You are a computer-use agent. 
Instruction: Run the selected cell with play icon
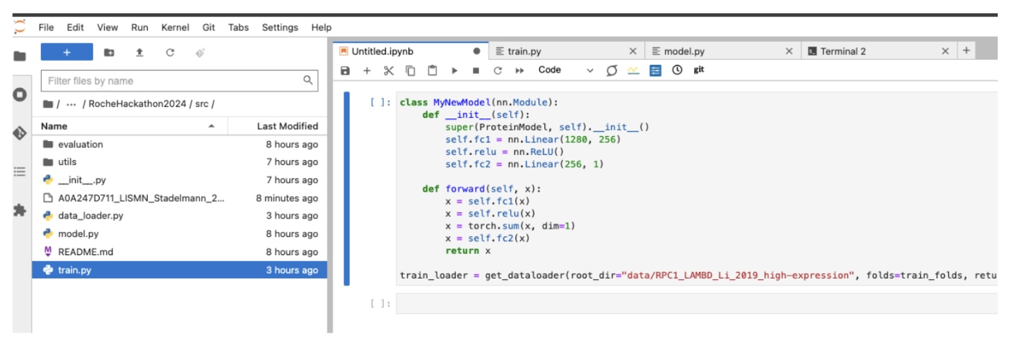coord(454,70)
